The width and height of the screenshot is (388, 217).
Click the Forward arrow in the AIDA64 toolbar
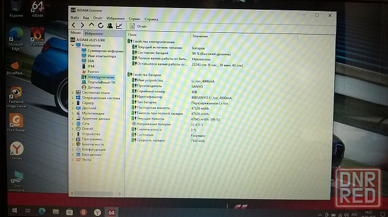[x=82, y=25]
